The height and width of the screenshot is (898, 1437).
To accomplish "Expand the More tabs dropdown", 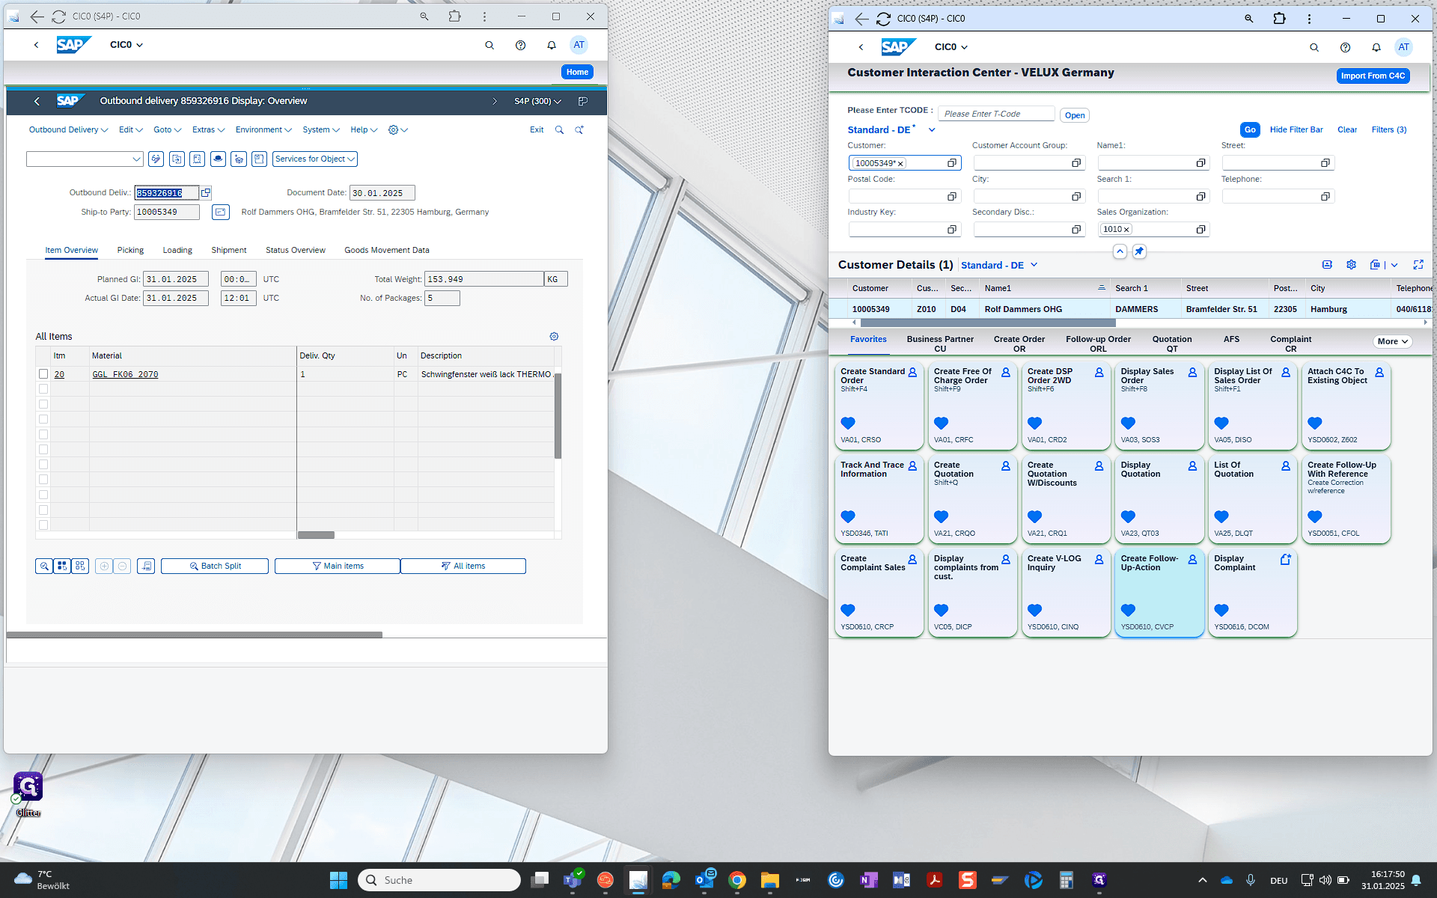I will pyautogui.click(x=1393, y=341).
